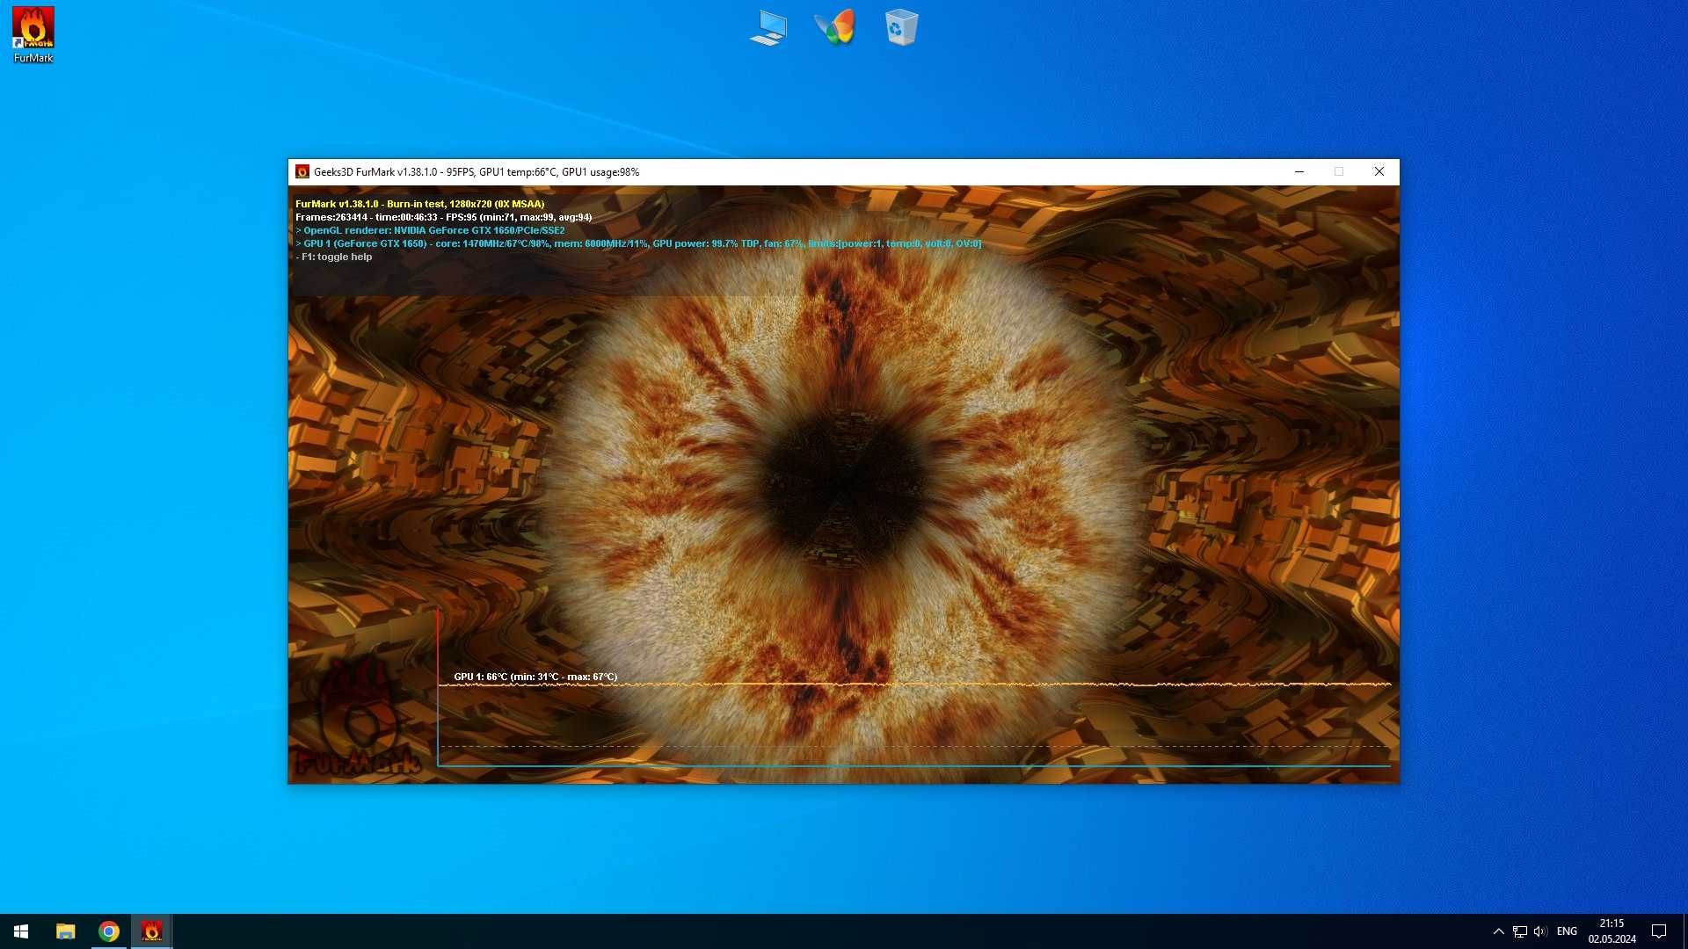The height and width of the screenshot is (949, 1688).
Task: Open Google Chrome from the taskbar
Action: (x=109, y=931)
